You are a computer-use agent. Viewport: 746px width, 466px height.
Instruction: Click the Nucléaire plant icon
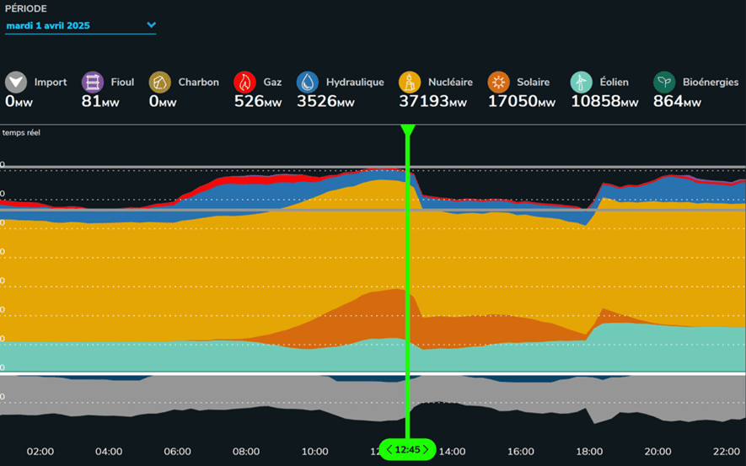point(410,83)
